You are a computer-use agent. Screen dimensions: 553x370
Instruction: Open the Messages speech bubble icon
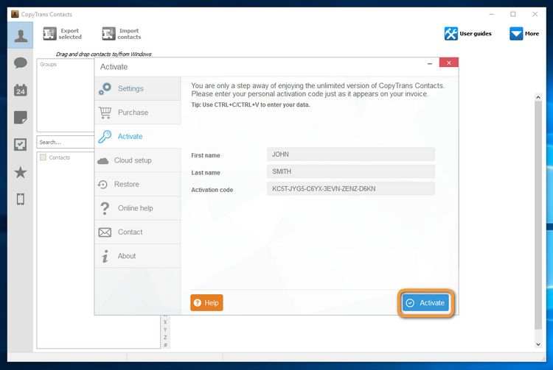[x=21, y=63]
